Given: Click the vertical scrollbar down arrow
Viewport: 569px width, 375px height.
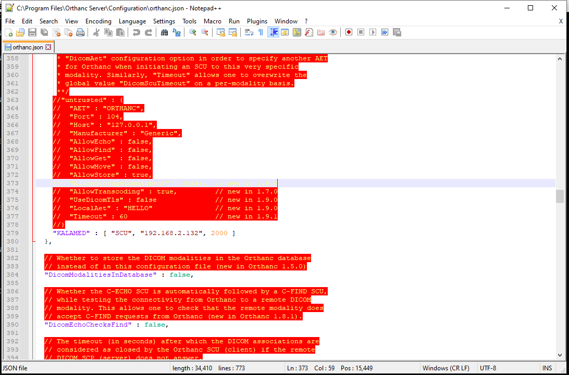Looking at the screenshot, I should [560, 355].
